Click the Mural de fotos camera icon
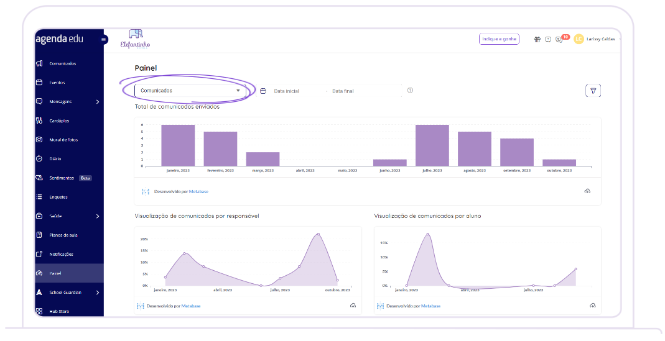 pyautogui.click(x=39, y=140)
